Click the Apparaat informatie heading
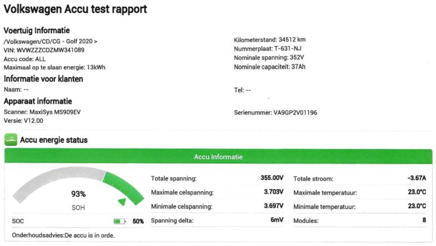The image size is (436, 246). [x=38, y=101]
